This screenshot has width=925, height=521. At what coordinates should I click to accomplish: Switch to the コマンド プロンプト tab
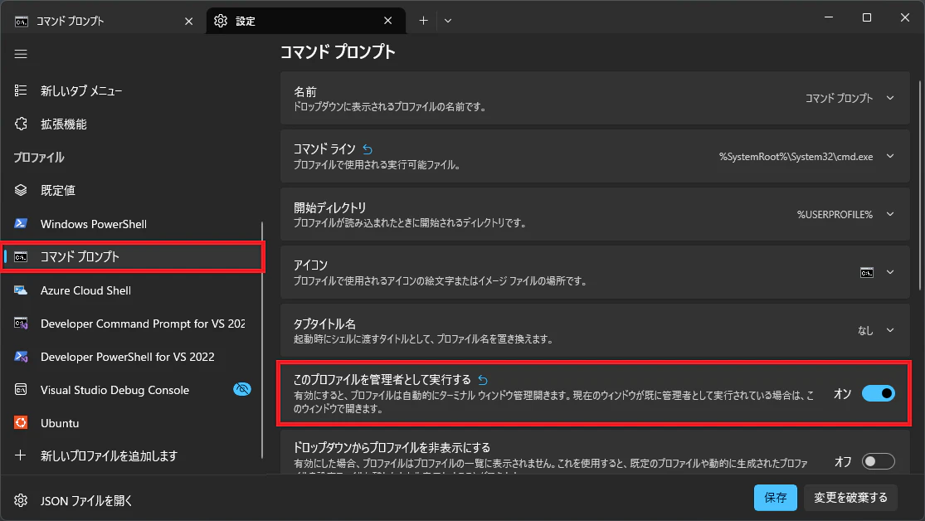coord(102,22)
